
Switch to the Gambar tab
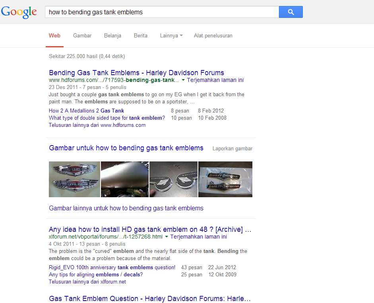tap(82, 35)
